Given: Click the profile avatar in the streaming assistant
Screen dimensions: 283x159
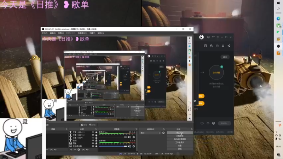Looking at the screenshot, I should click(x=201, y=37).
